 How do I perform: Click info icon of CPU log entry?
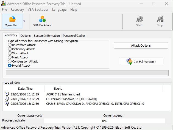(7, 103)
